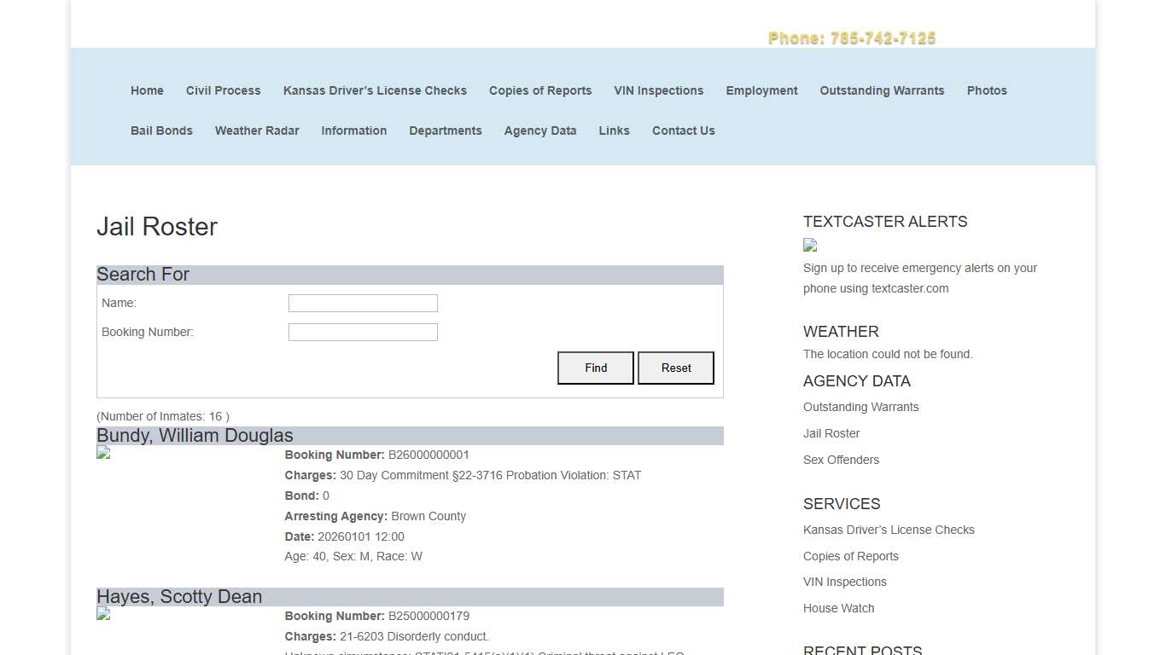Visit the Weather Radar page
The image size is (1166, 655).
tap(257, 130)
